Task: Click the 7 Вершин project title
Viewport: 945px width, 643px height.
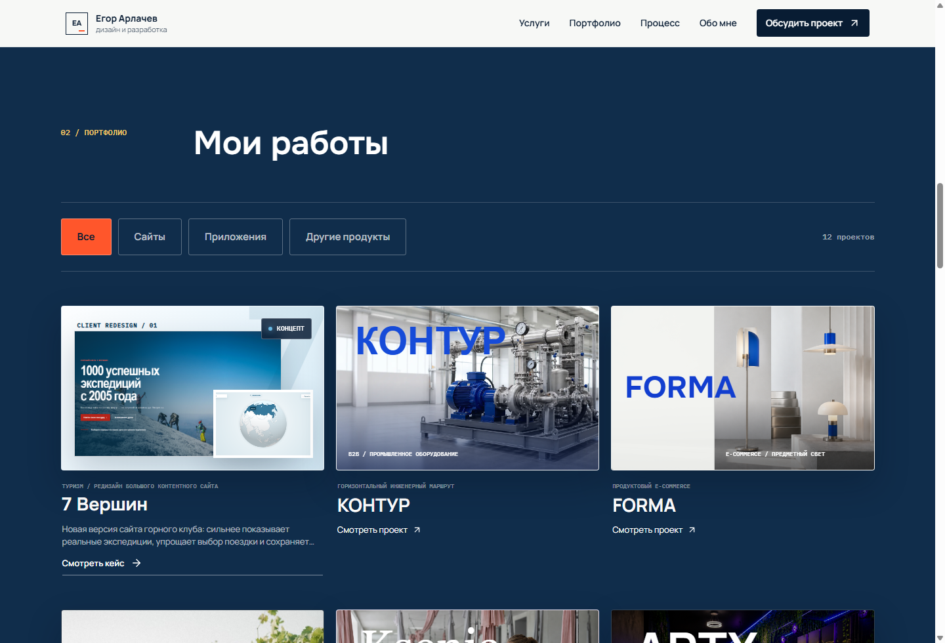Action: (x=104, y=504)
